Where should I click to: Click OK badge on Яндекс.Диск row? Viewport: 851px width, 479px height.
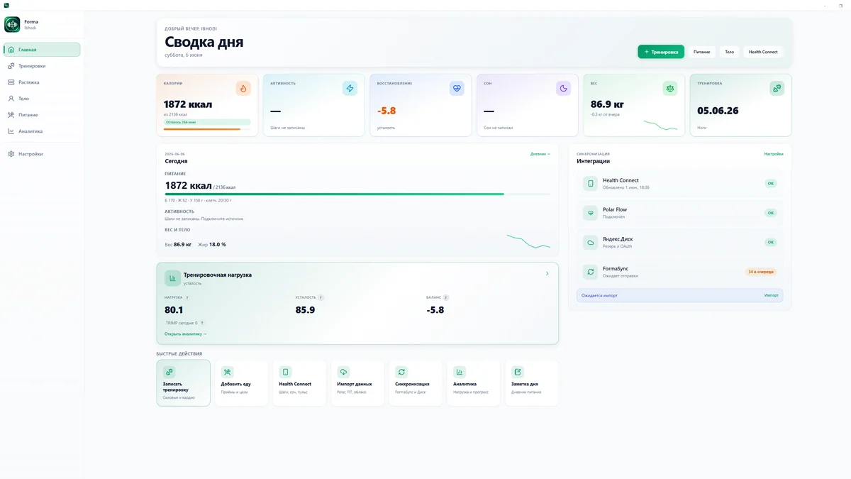(771, 242)
